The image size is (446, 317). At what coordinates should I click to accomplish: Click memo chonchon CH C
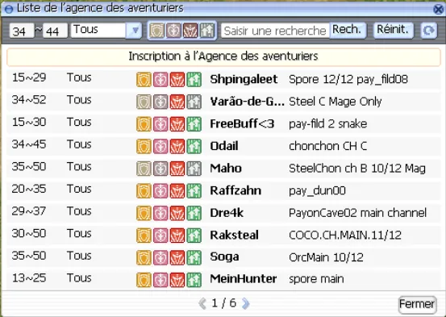328,146
